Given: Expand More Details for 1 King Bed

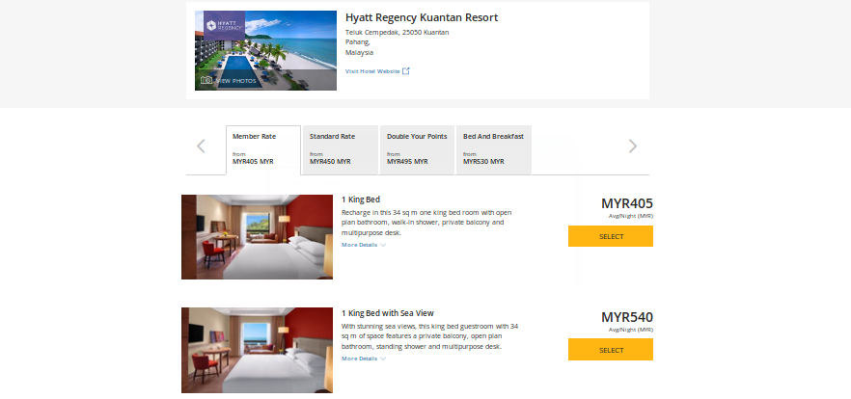Looking at the screenshot, I should [x=363, y=245].
